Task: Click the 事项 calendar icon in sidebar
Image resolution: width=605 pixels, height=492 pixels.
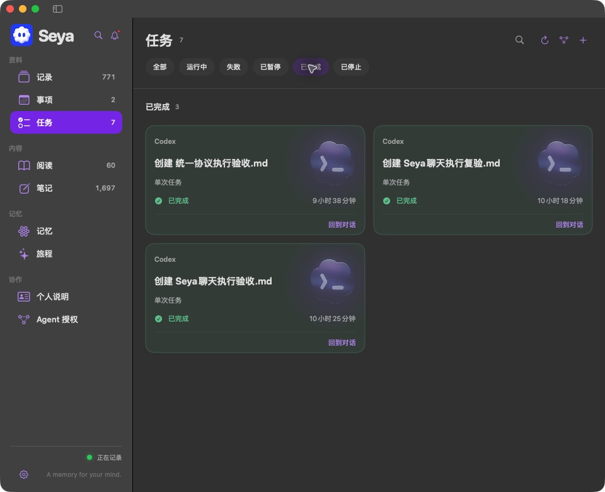Action: pyautogui.click(x=24, y=100)
